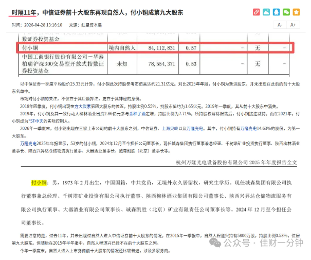Image resolution: width=311 pixels, height=260 pixels.
Task: Select the share count 78,554,371
Action: pos(161,64)
